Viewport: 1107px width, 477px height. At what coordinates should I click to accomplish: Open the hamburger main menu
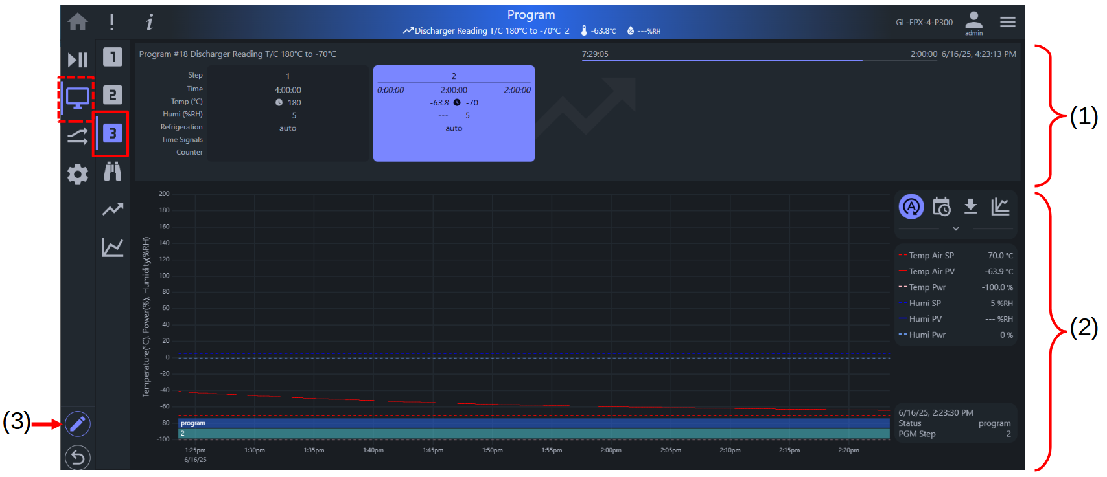coord(1008,22)
